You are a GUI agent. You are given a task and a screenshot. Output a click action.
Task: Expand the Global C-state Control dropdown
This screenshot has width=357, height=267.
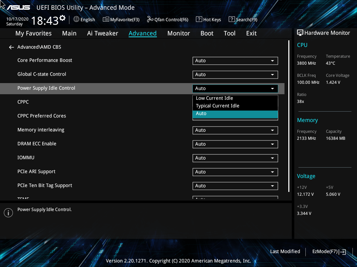pos(235,75)
